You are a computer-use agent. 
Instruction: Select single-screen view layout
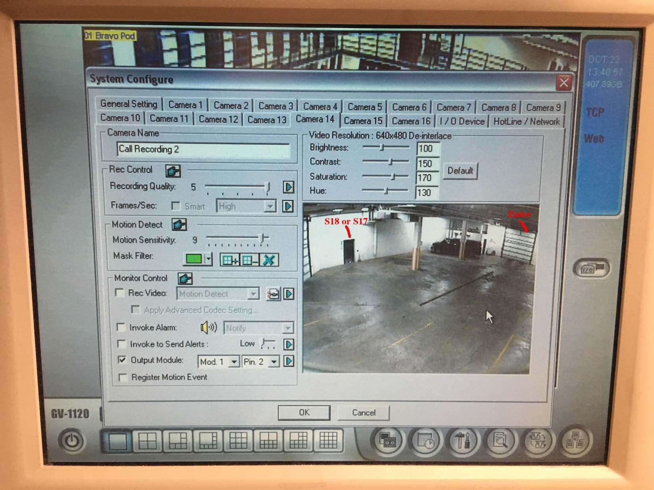(x=117, y=441)
